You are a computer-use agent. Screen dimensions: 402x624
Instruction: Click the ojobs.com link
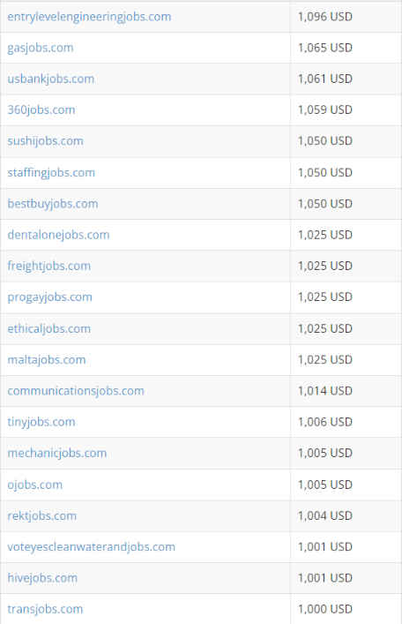point(34,485)
